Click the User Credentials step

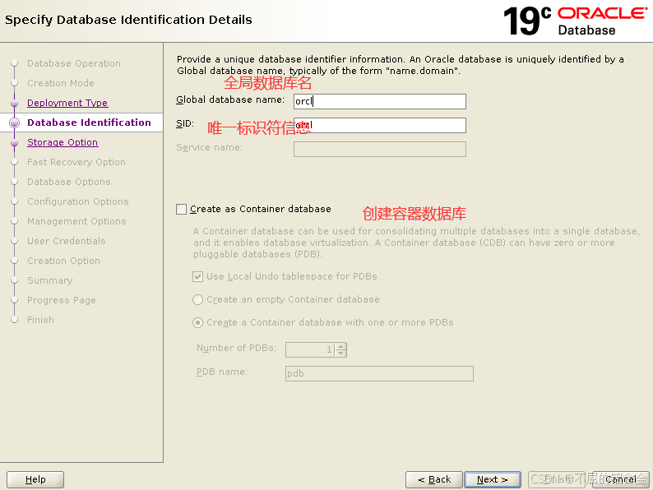tap(67, 241)
